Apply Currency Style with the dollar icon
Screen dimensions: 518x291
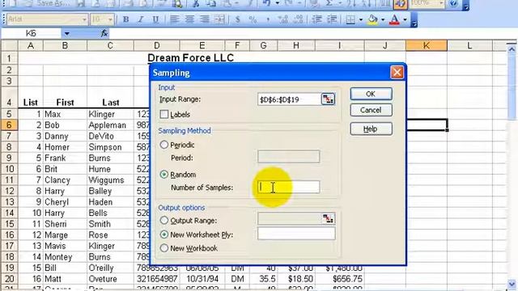(237, 19)
